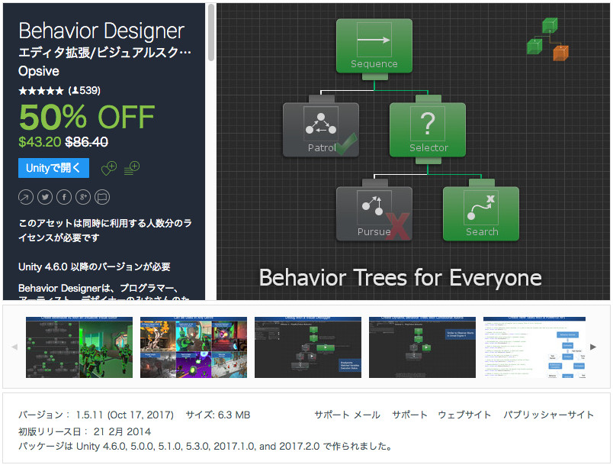Open the star rating with 539 reviews
Viewport: 613px width, 465px height.
pyautogui.click(x=59, y=91)
